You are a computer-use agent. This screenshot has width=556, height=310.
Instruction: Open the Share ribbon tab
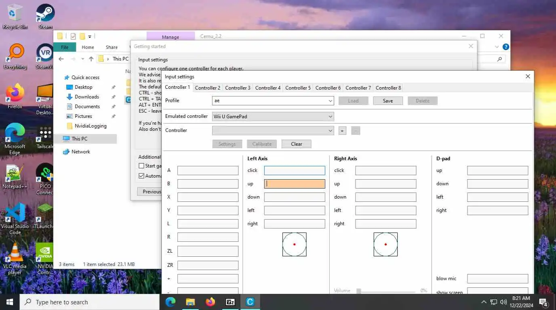(112, 47)
